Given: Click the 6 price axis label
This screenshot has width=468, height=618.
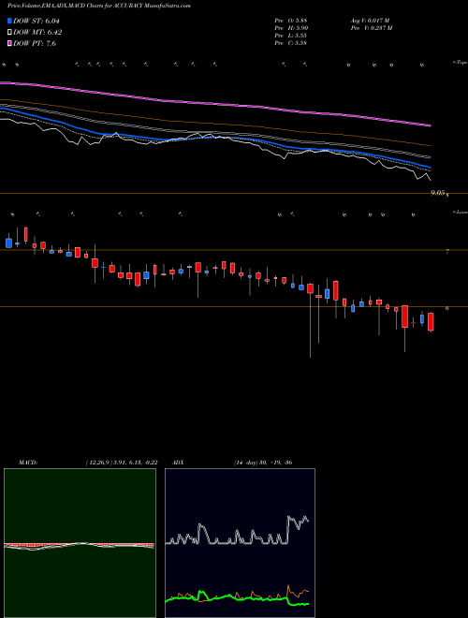Looking at the screenshot, I should click(447, 308).
